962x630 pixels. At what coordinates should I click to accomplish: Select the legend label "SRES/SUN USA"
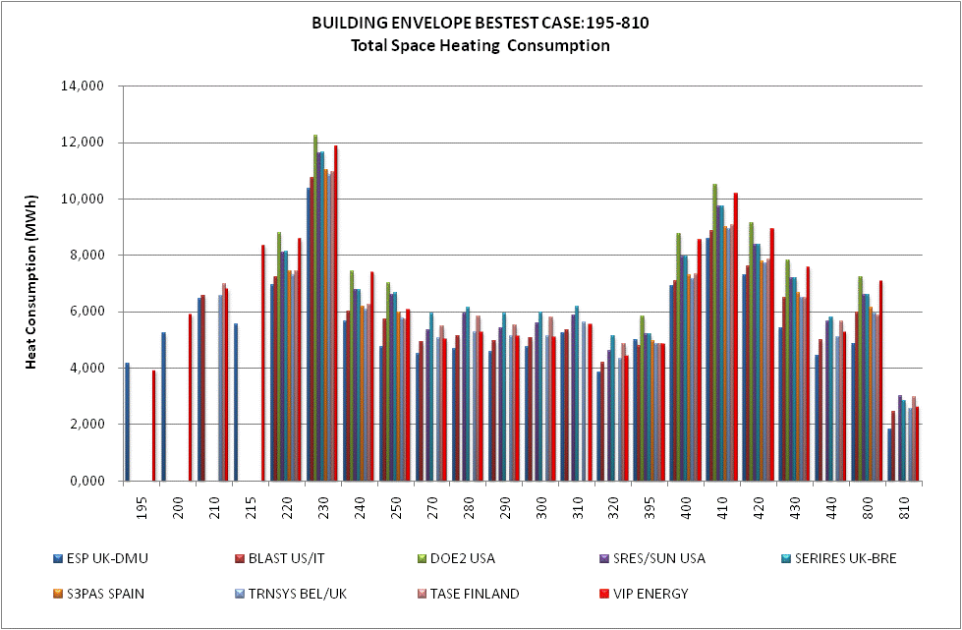click(659, 559)
